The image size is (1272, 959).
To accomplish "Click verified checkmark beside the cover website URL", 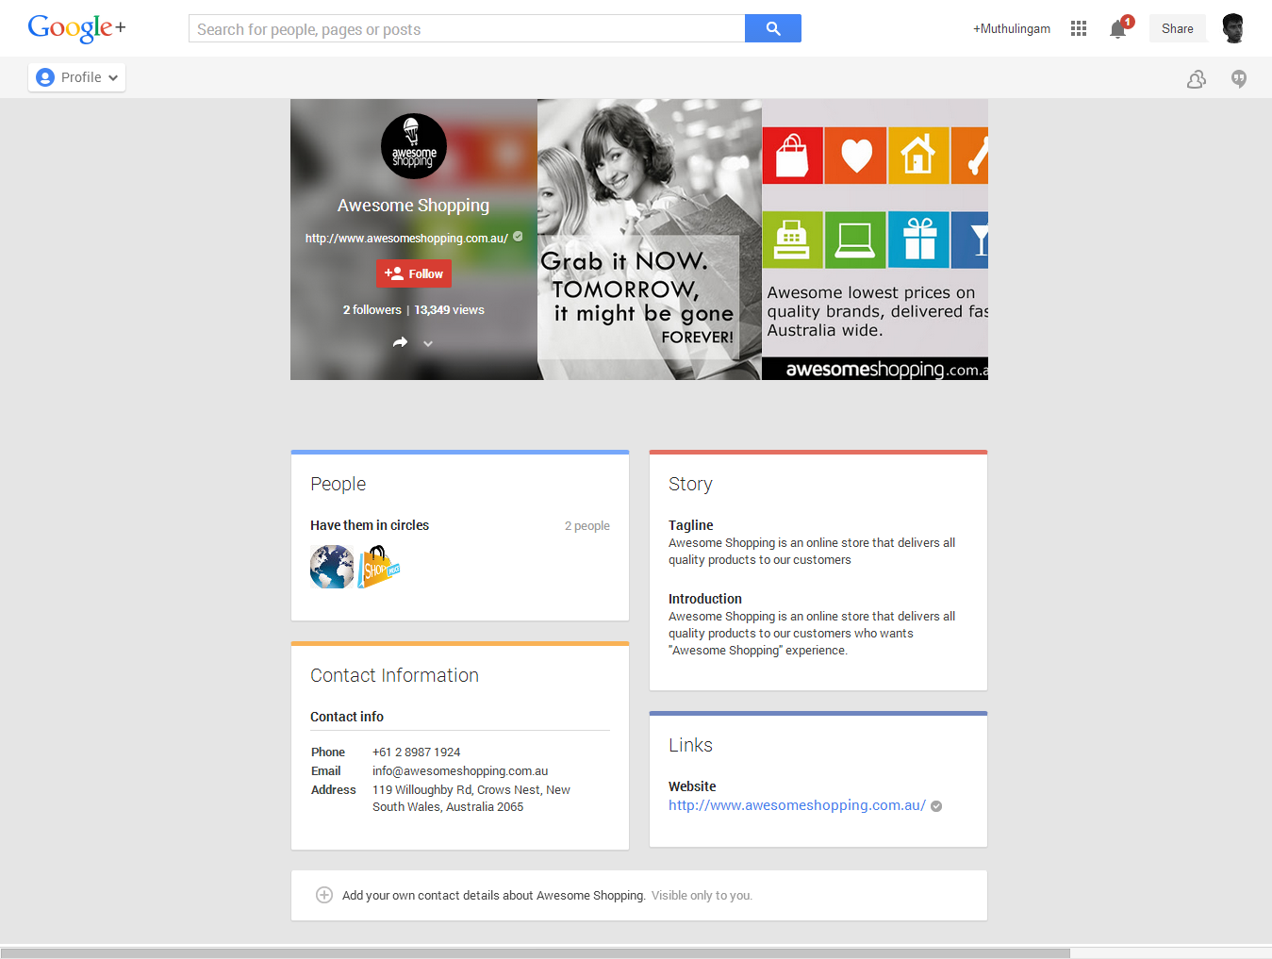I will tap(518, 237).
